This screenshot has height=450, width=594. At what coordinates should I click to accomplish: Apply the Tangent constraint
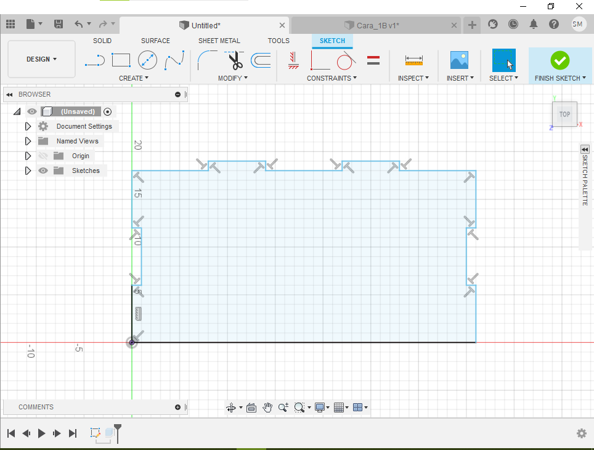(346, 60)
